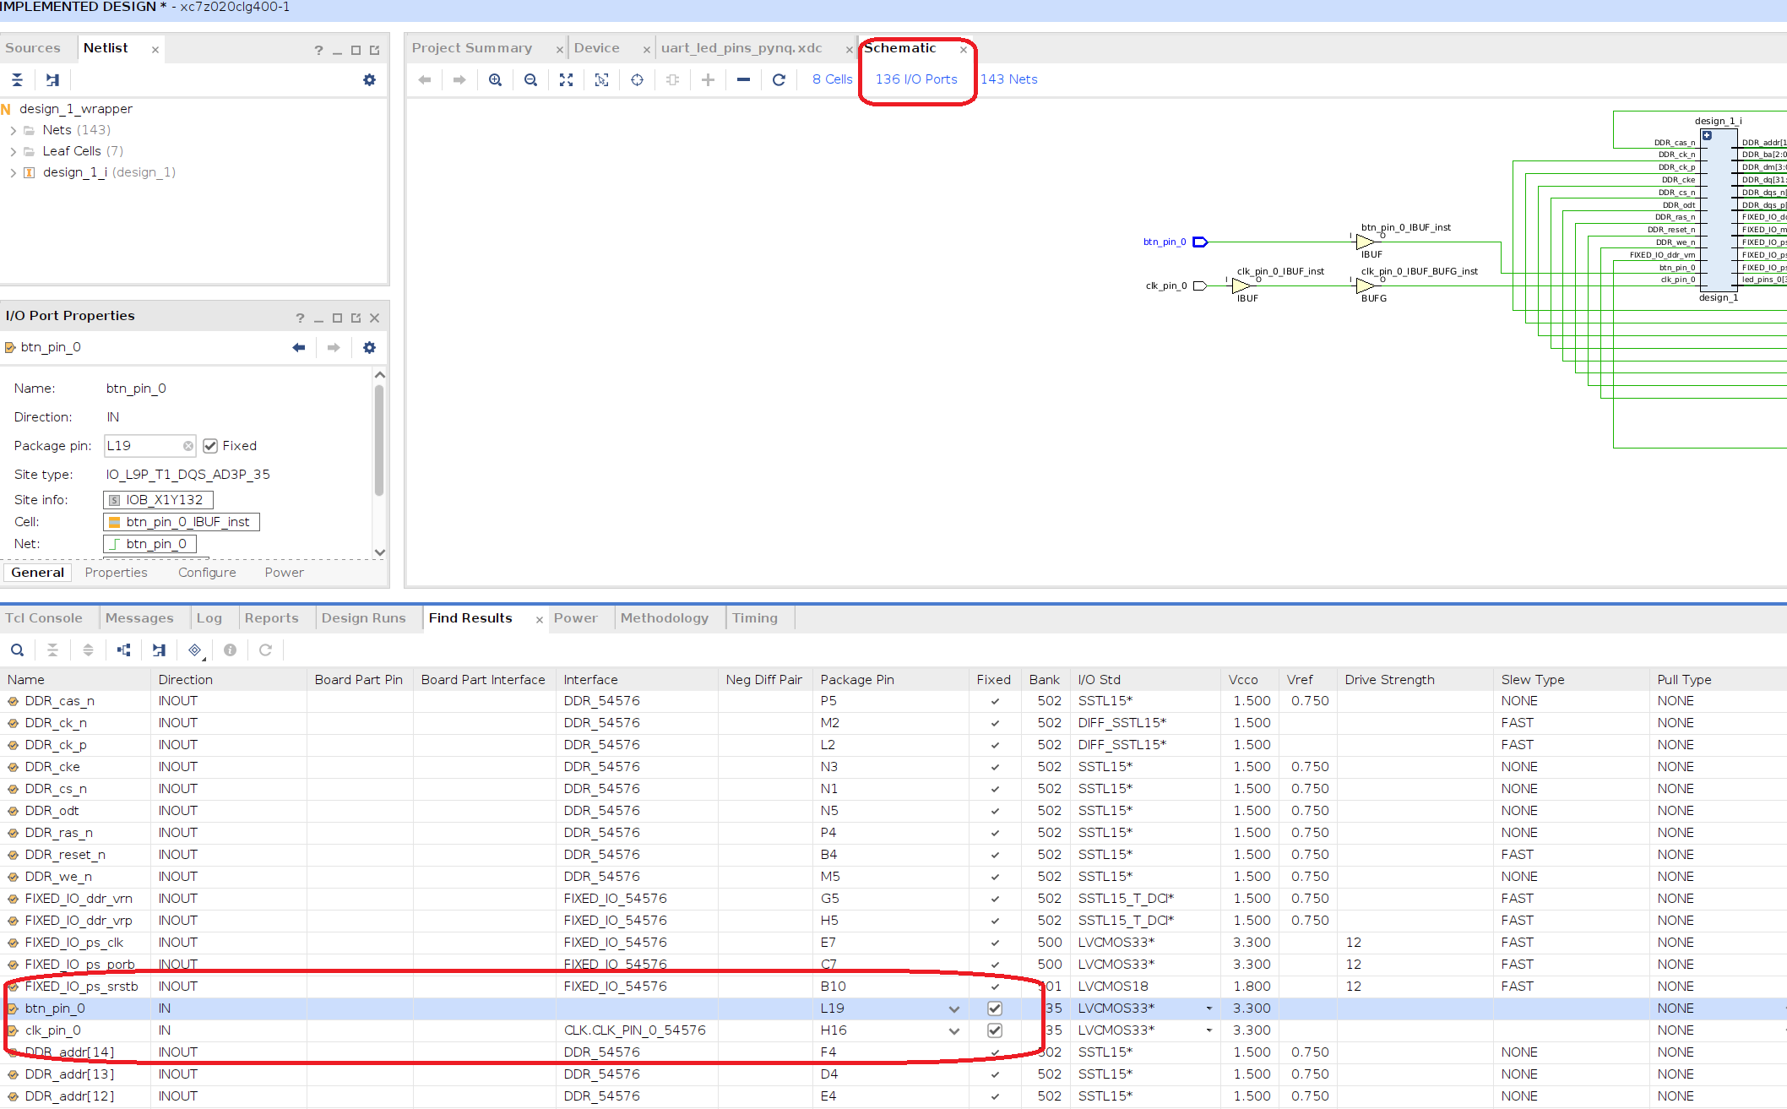Viewport: 1787px width, 1109px height.
Task: Open the Configure view in Port Properties
Action: coord(207,573)
